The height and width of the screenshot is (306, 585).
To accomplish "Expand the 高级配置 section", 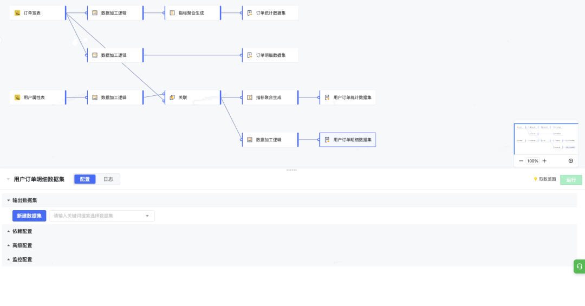I will (x=9, y=245).
